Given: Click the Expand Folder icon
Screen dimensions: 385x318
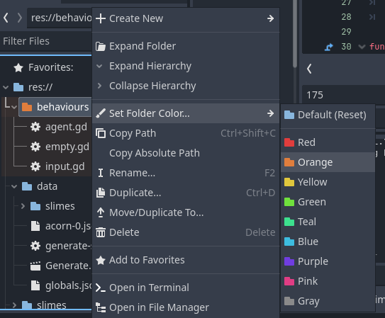Looking at the screenshot, I should [101, 46].
